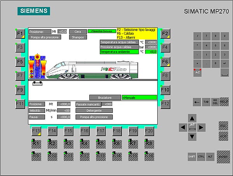Viewport: 233px width, 176px height.
Task: Click the Temperatura ambiente value field
Action: pos(151,52)
